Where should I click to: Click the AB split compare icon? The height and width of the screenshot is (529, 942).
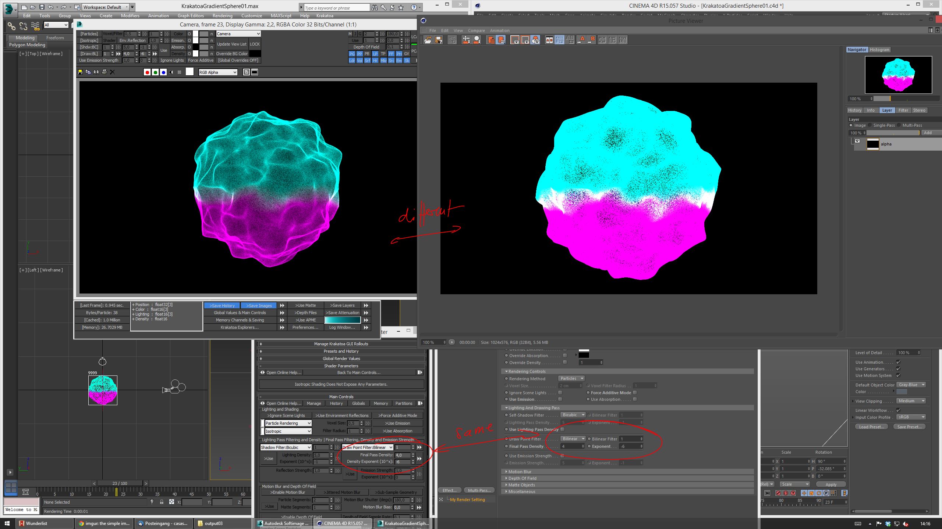coord(549,40)
